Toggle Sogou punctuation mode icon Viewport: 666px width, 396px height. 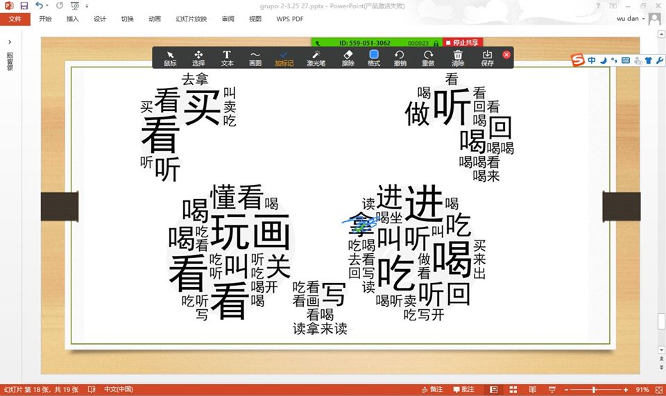614,60
